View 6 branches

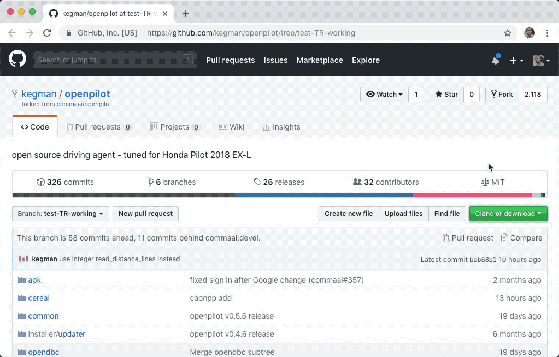tap(172, 182)
